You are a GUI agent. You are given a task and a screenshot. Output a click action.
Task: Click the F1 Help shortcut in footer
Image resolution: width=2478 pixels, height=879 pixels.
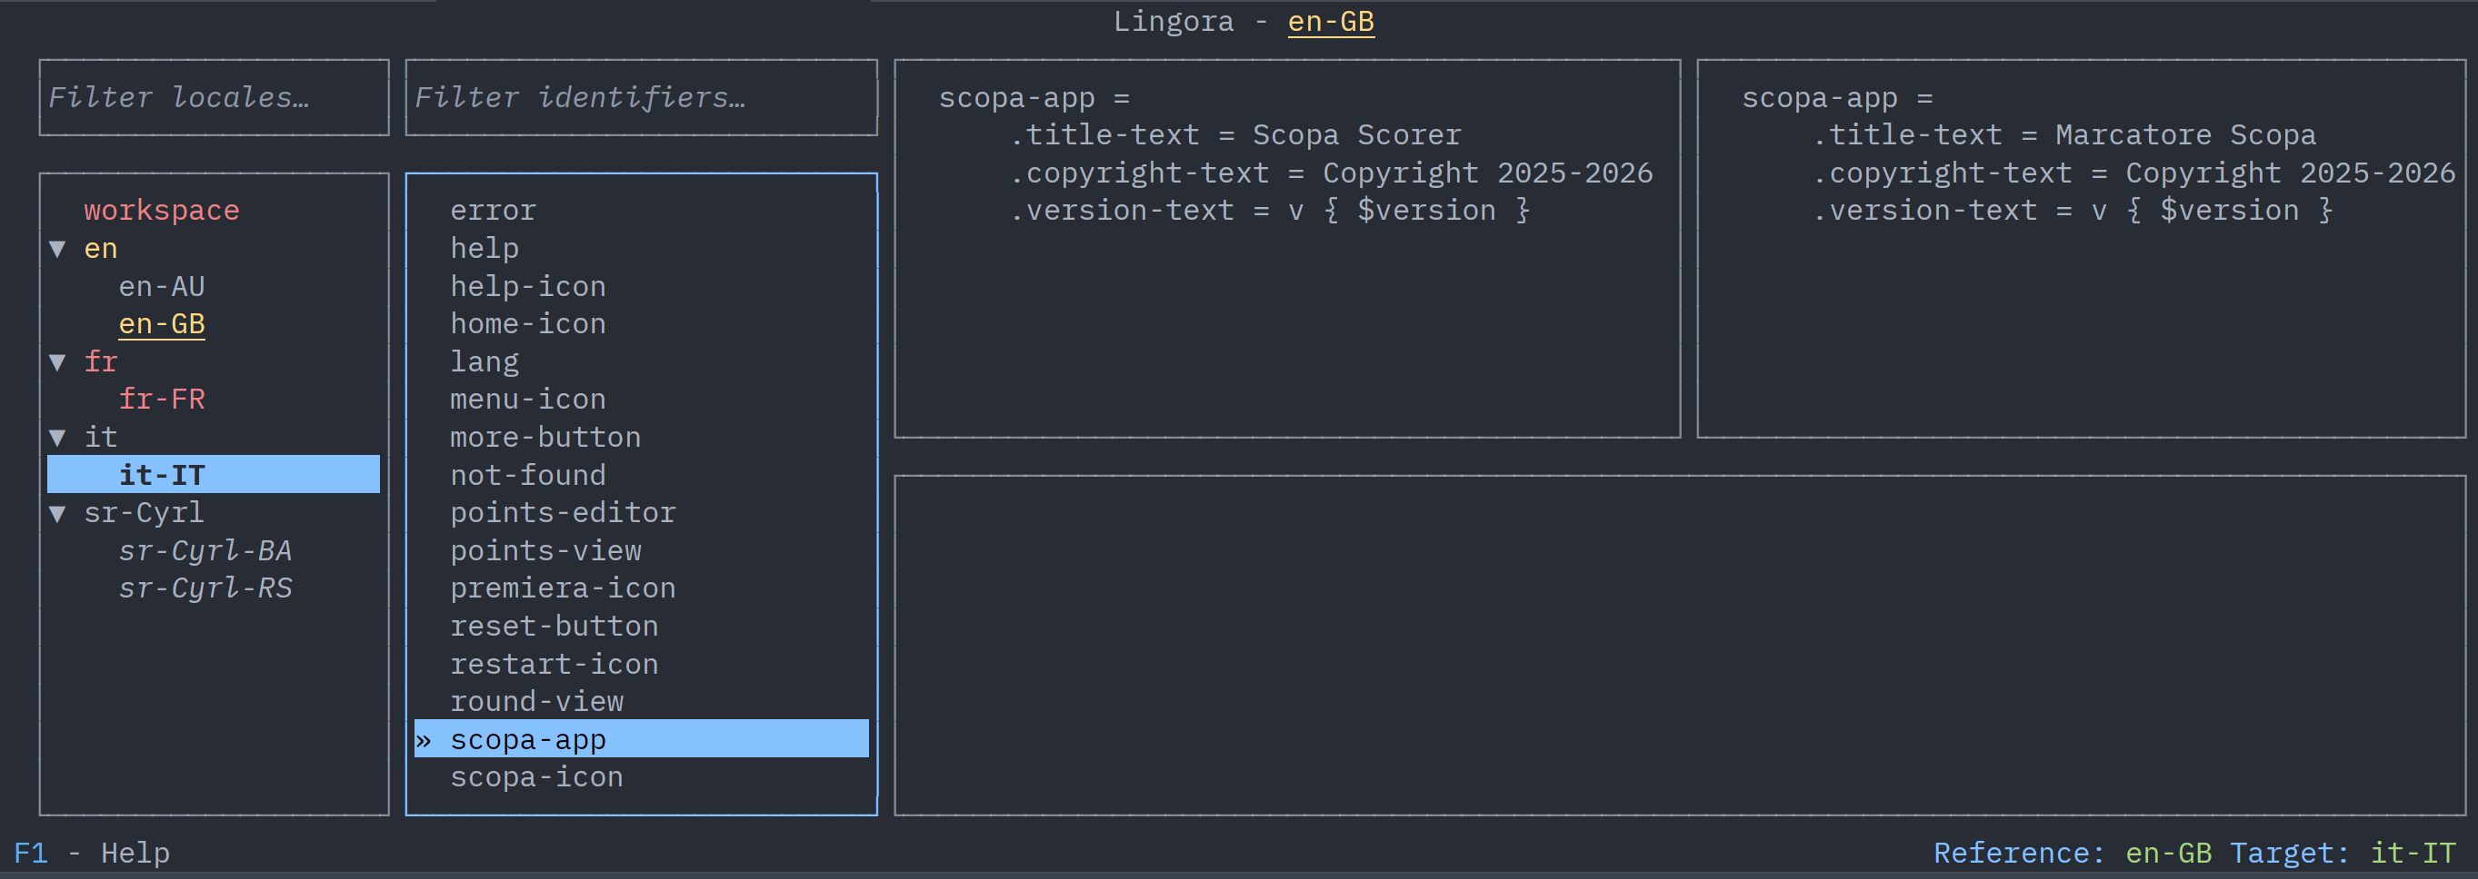coord(92,853)
